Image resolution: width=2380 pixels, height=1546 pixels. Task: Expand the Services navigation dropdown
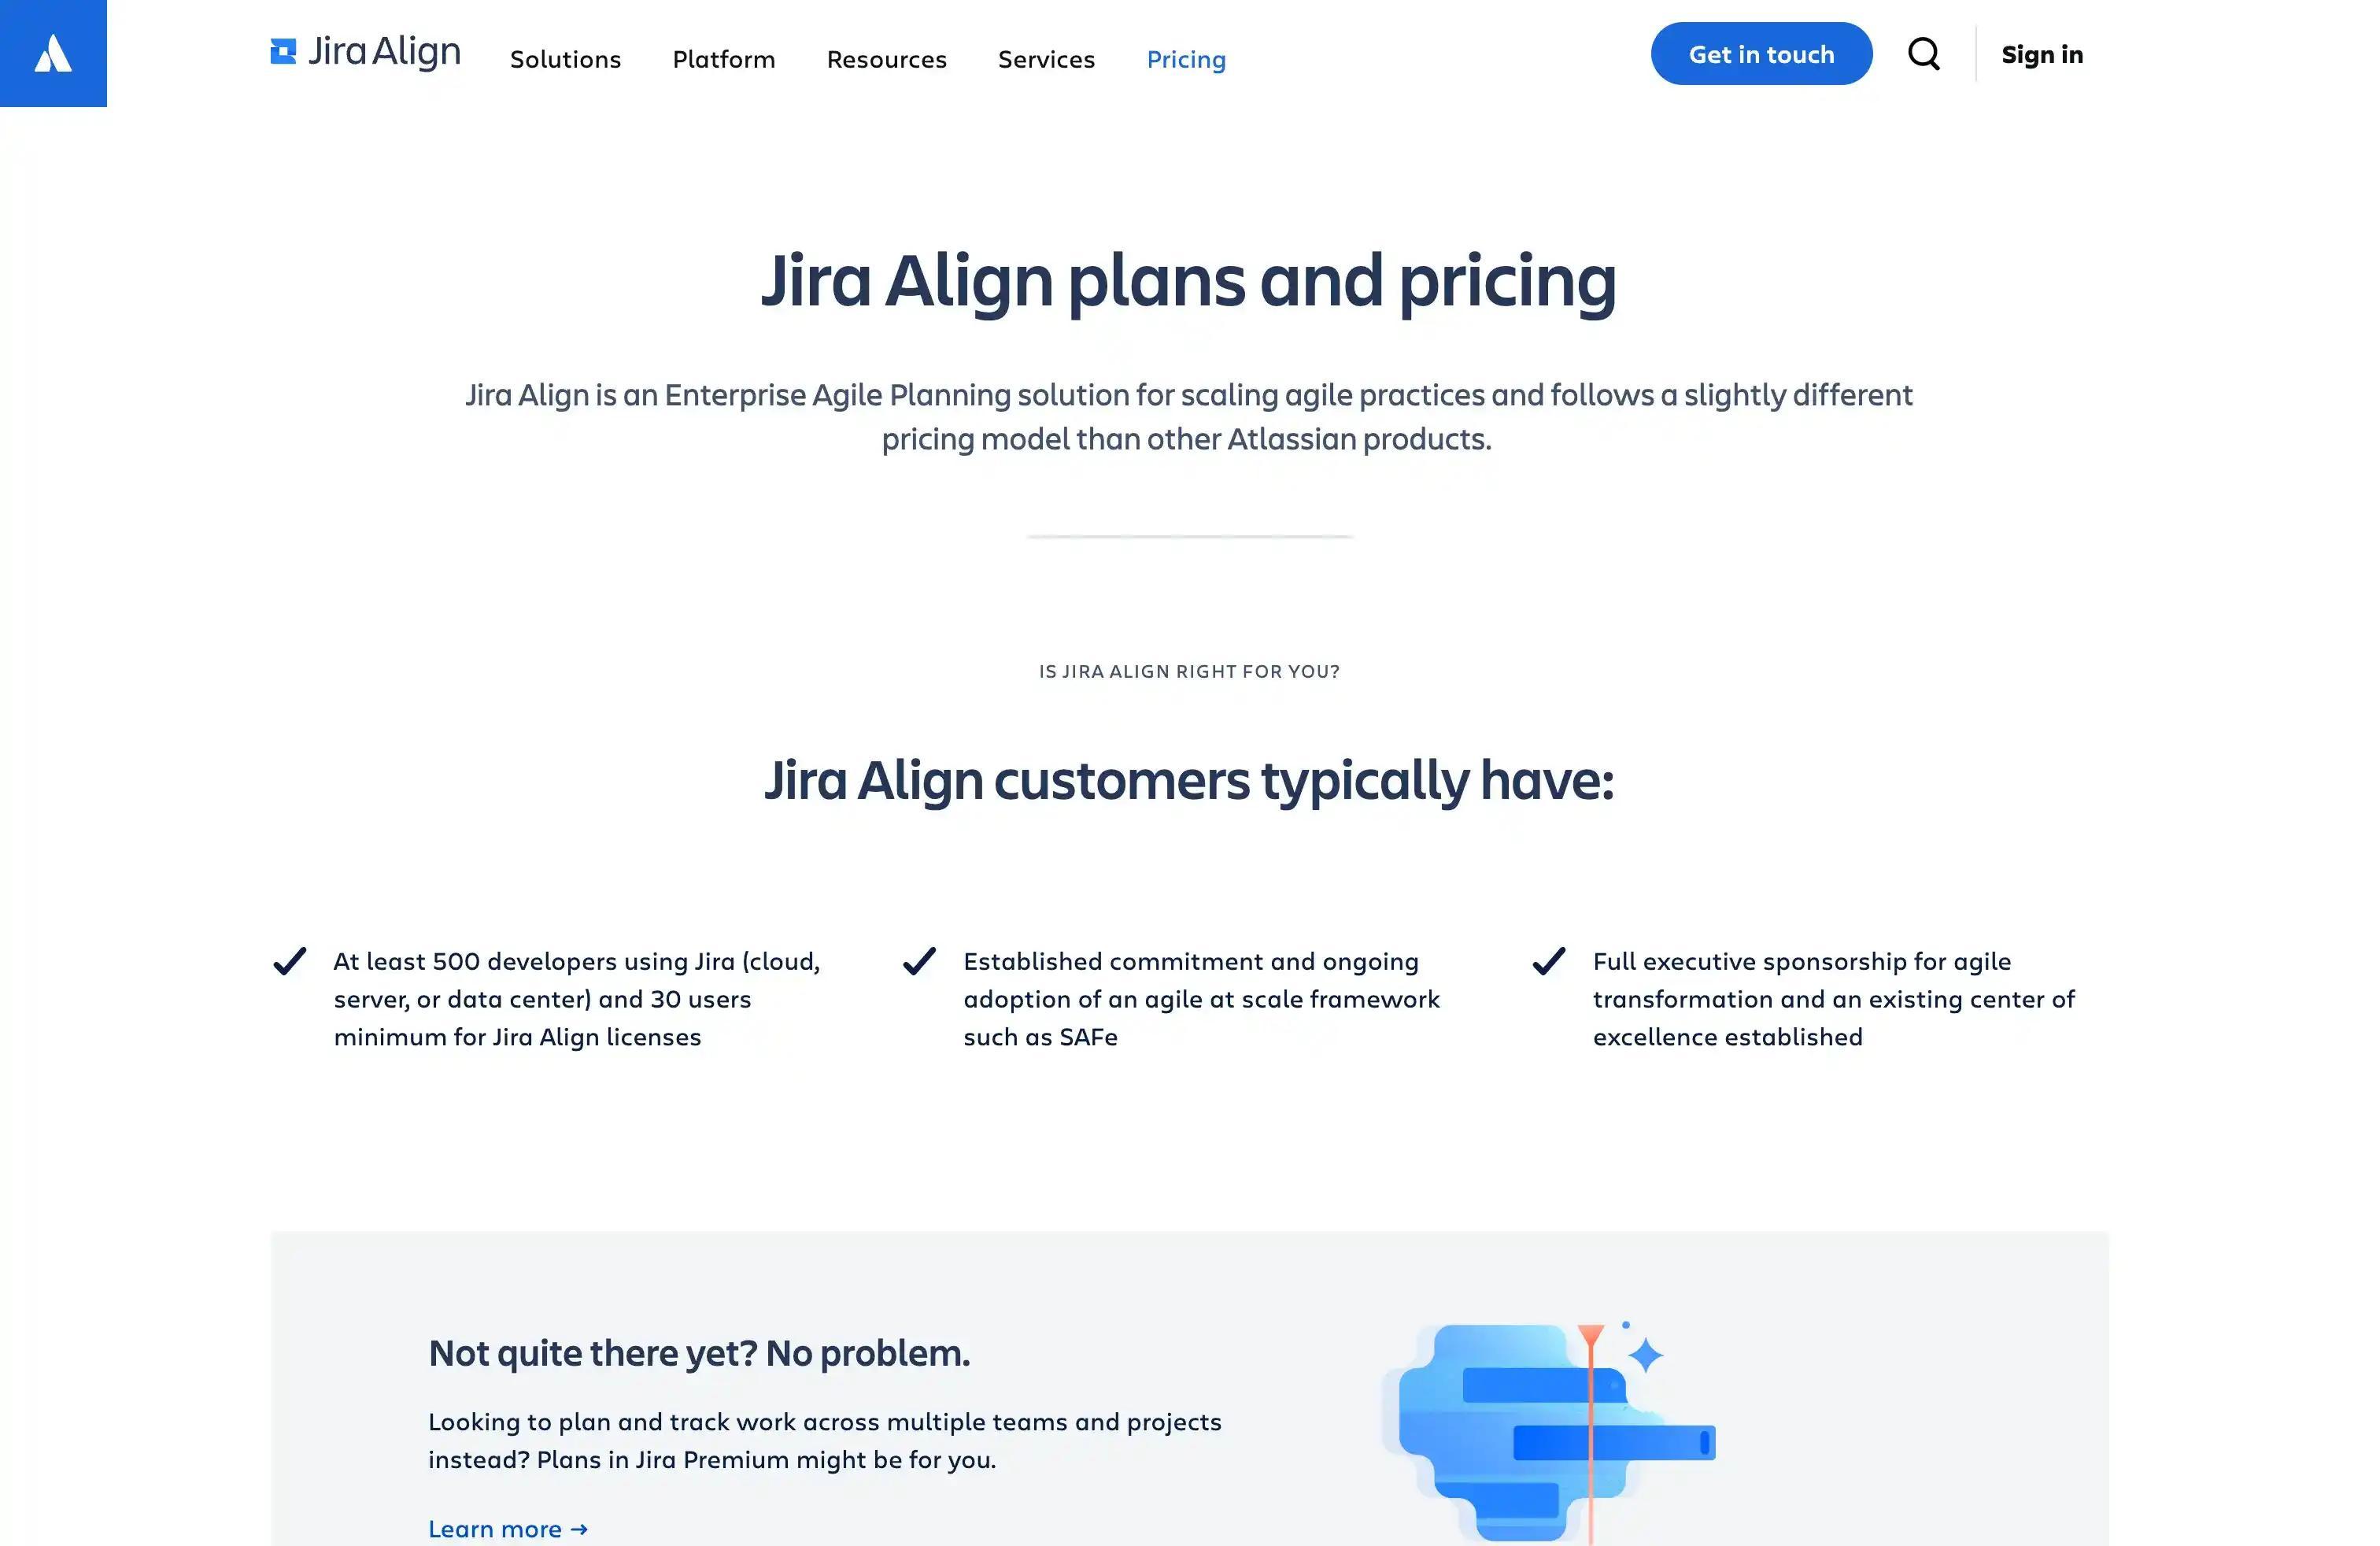tap(1046, 59)
